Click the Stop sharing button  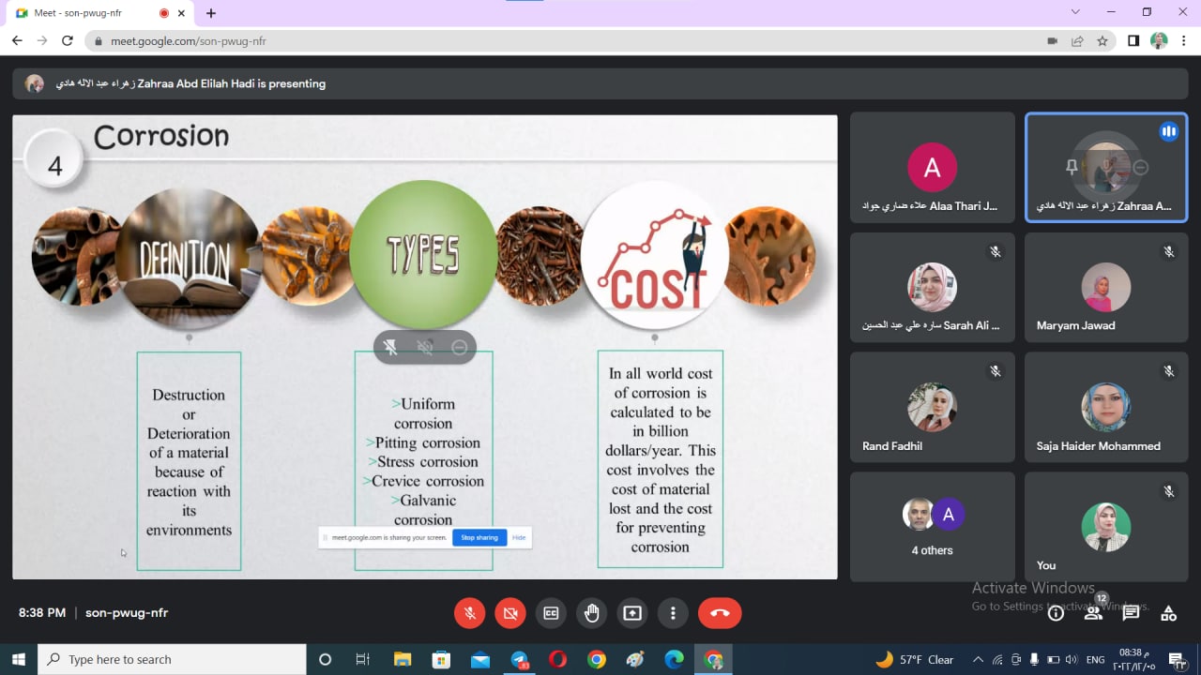pyautogui.click(x=479, y=537)
